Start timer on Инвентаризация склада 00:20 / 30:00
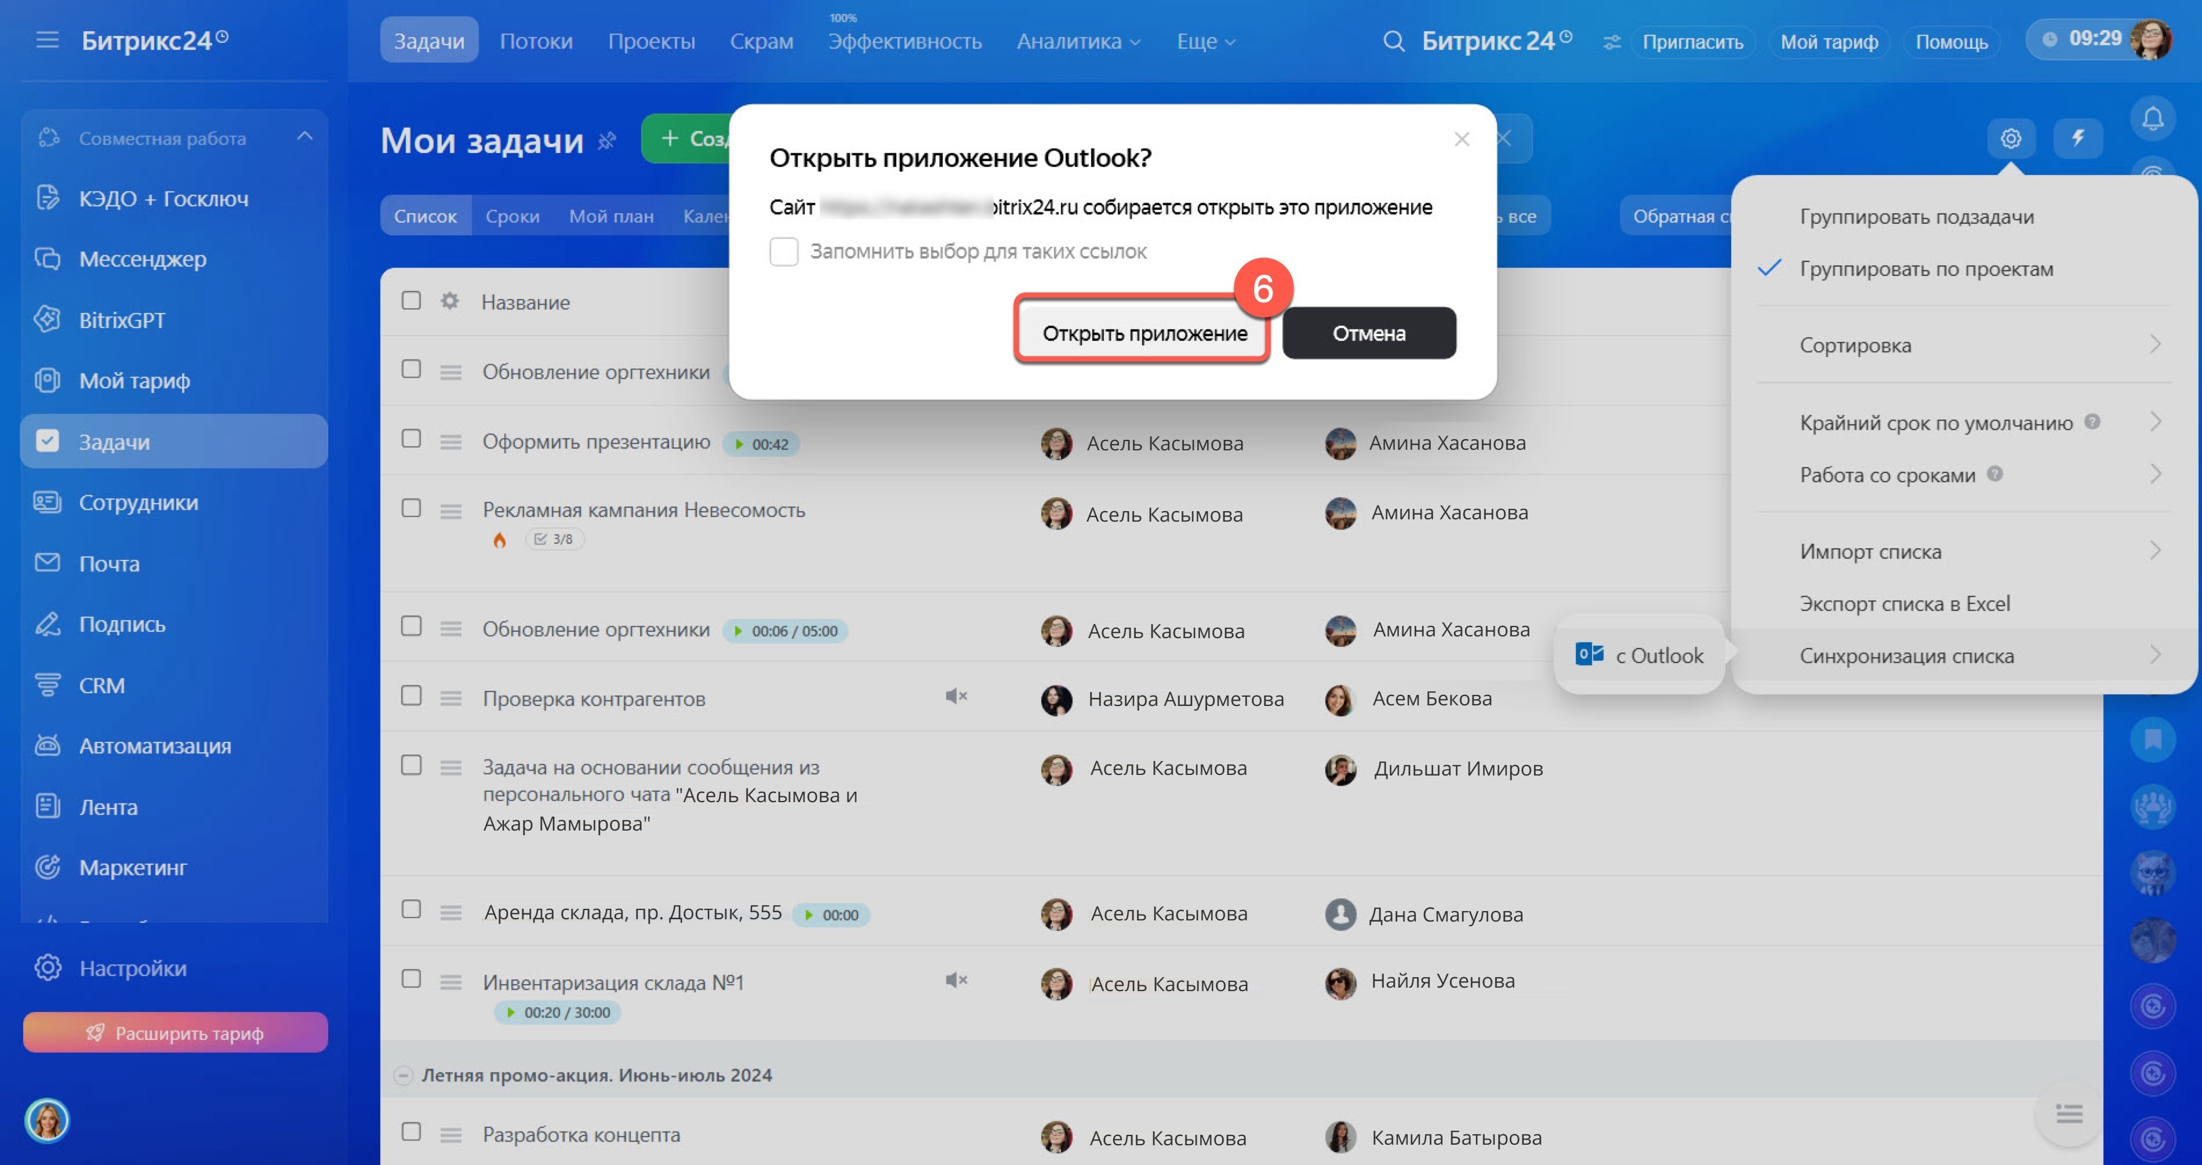2202x1165 pixels. click(x=557, y=1013)
